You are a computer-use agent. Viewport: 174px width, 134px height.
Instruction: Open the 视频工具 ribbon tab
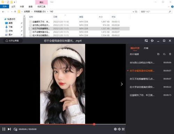pos(41,7)
